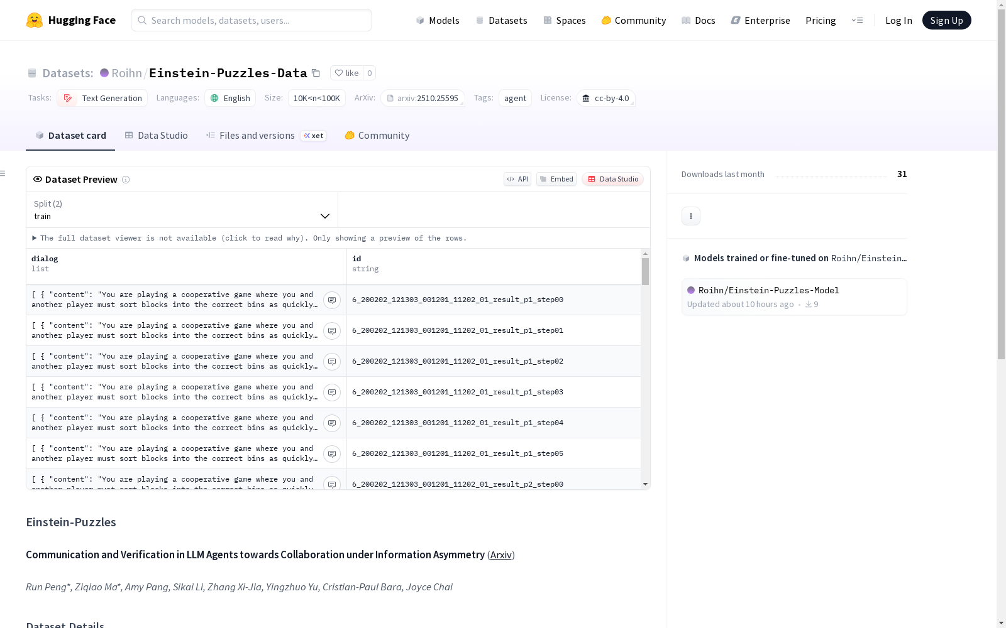
Task: Open the dataset Community tab
Action: click(x=377, y=136)
